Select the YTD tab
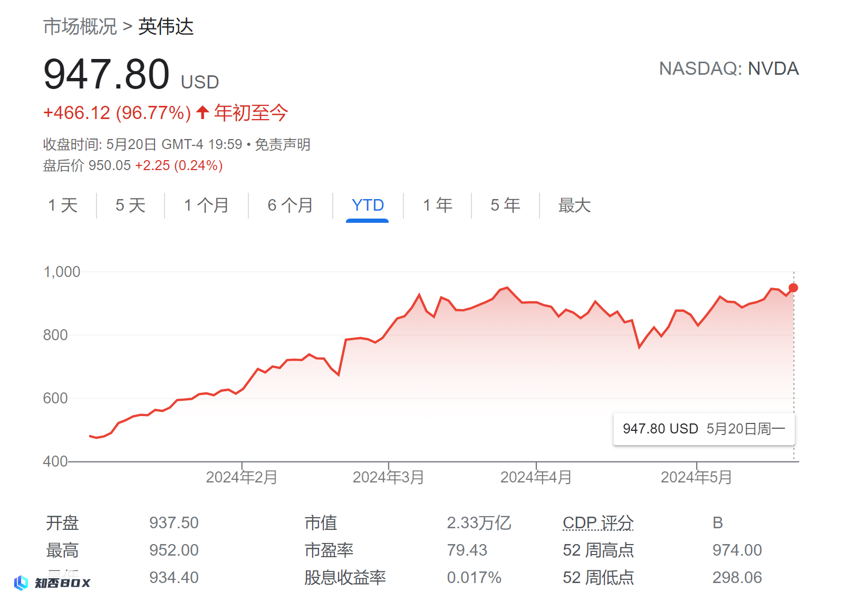The width and height of the screenshot is (858, 602). pyautogui.click(x=368, y=205)
